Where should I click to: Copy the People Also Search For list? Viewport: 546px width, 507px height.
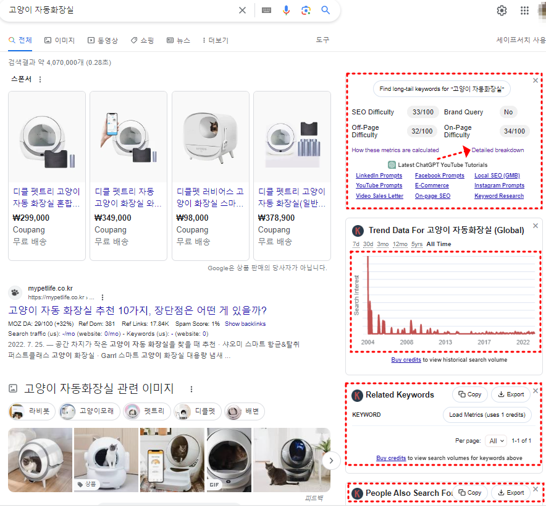click(x=470, y=493)
